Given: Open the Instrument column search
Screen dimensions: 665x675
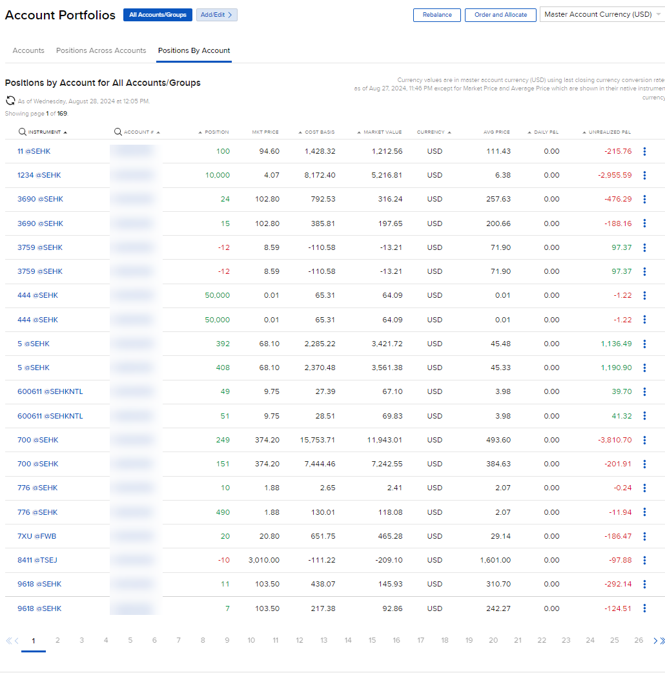Looking at the screenshot, I should (21, 131).
